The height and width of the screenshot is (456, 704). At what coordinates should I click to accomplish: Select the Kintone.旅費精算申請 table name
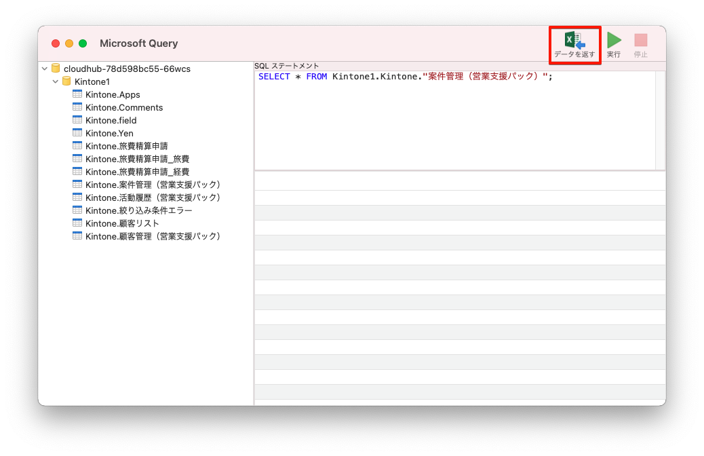click(x=127, y=147)
